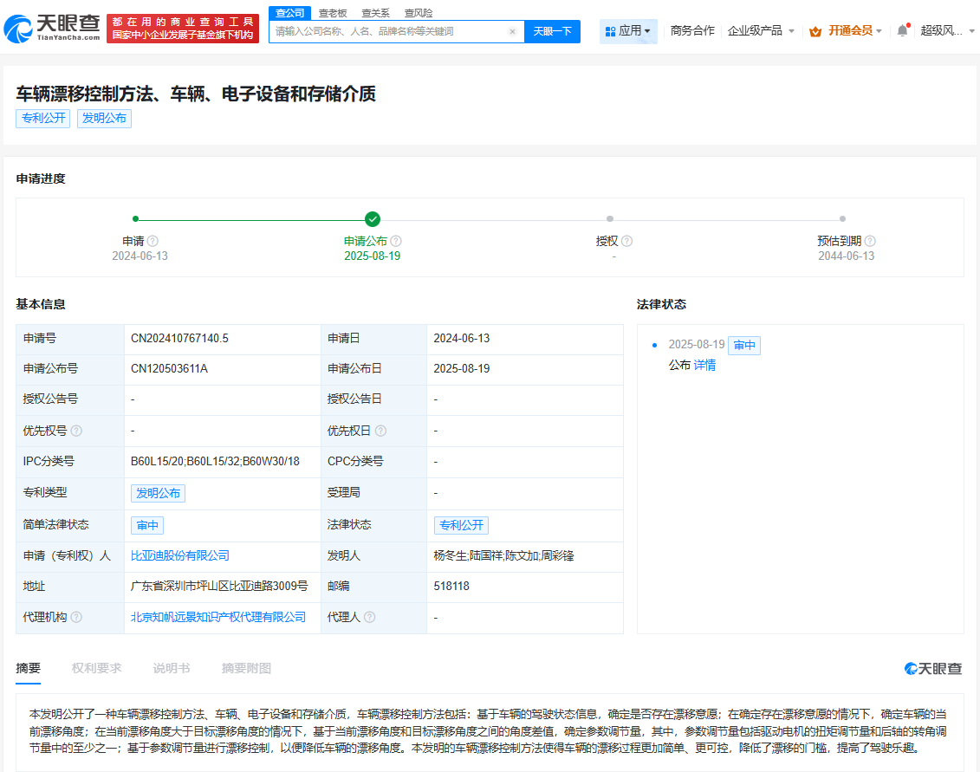Click the 详情 link in 法律状态

point(705,365)
